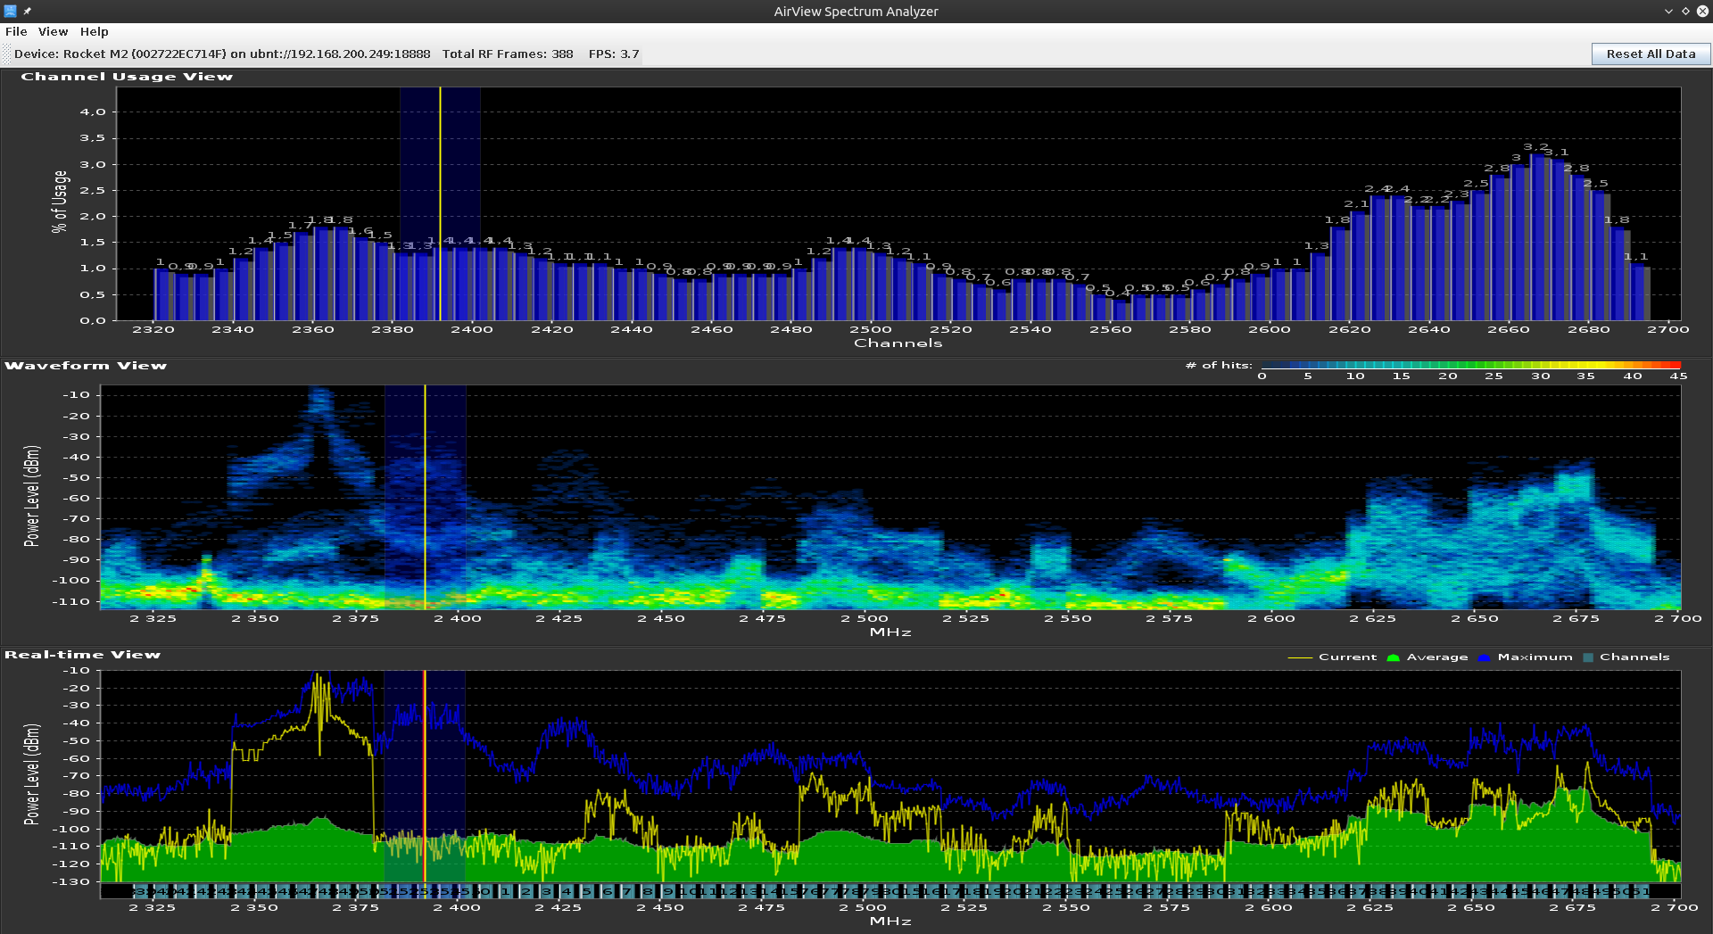
Task: Click the blue Maximum legend icon
Action: click(x=1484, y=657)
